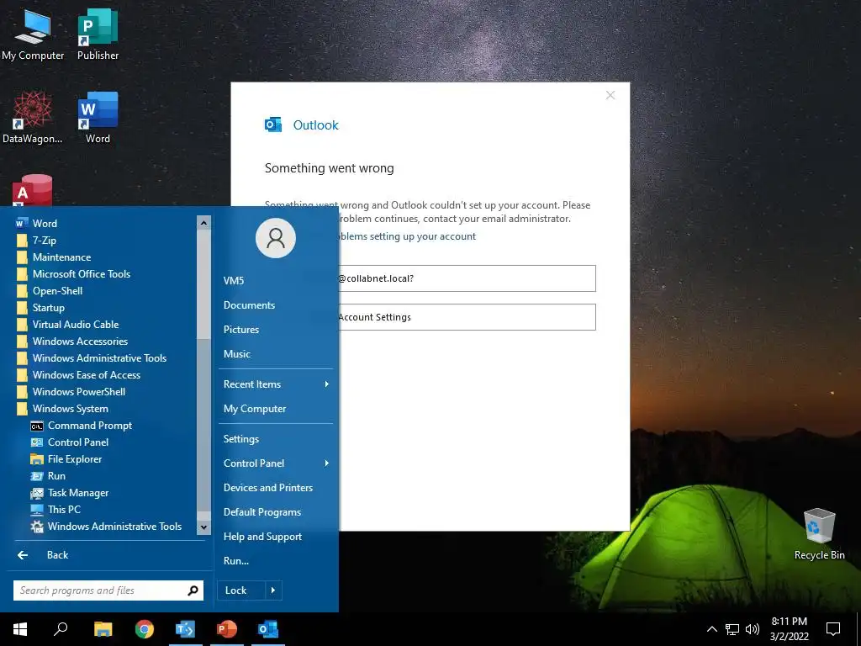Expand Recent Items submenu
The height and width of the screenshot is (646, 861).
coord(276,384)
